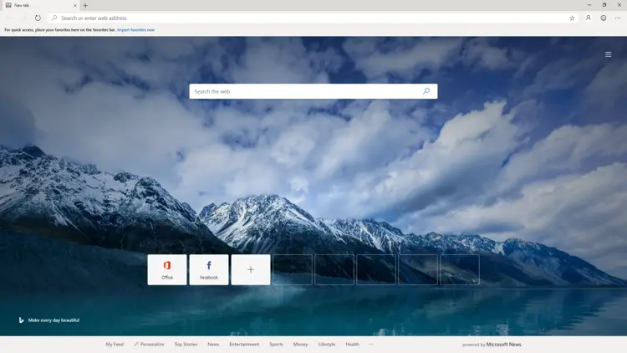Viewport: 627px width, 353px height.
Task: Open the Health feed tab
Action: pos(353,344)
